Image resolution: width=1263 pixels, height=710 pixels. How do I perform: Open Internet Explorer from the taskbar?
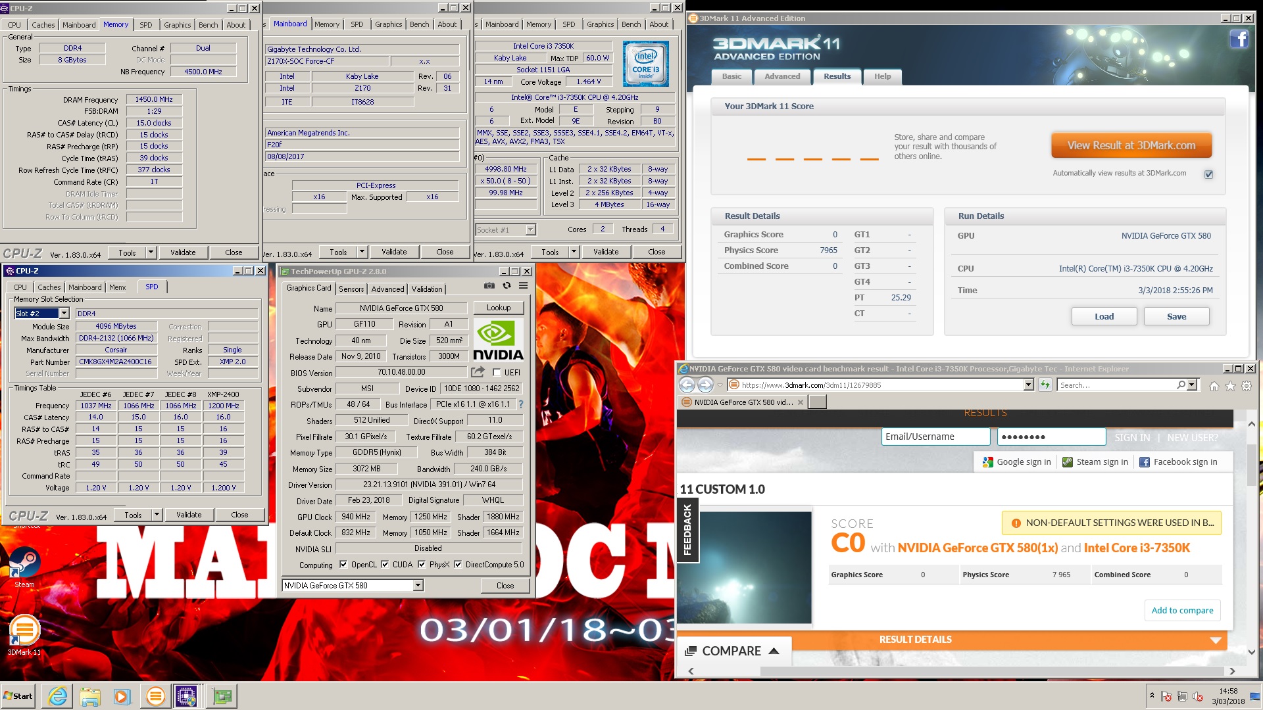pos(58,696)
